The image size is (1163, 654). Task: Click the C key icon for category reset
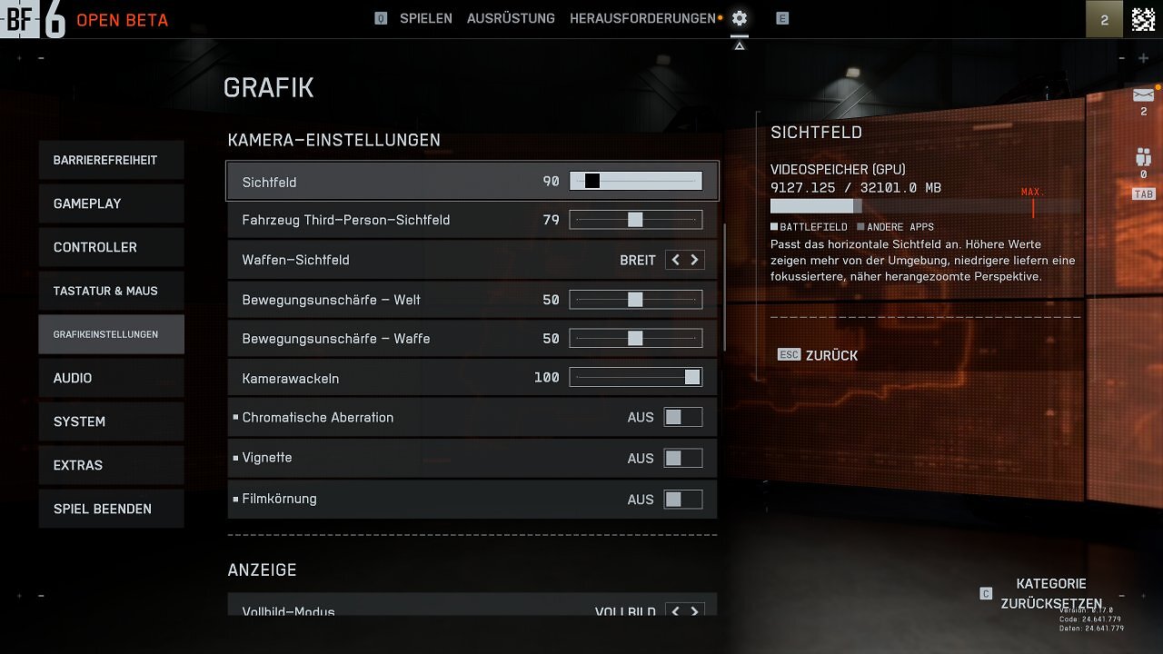986,594
